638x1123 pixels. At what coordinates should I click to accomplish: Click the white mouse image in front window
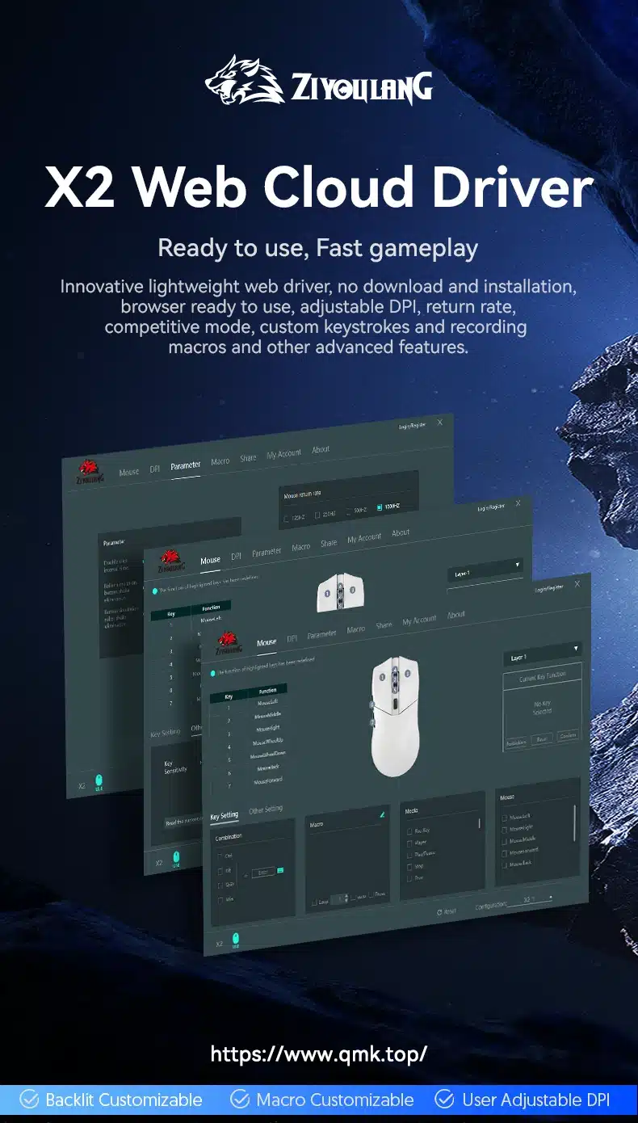coord(394,717)
